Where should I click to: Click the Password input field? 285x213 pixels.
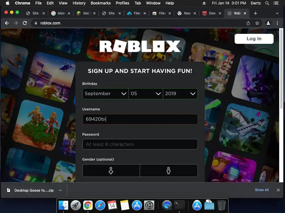tap(140, 144)
